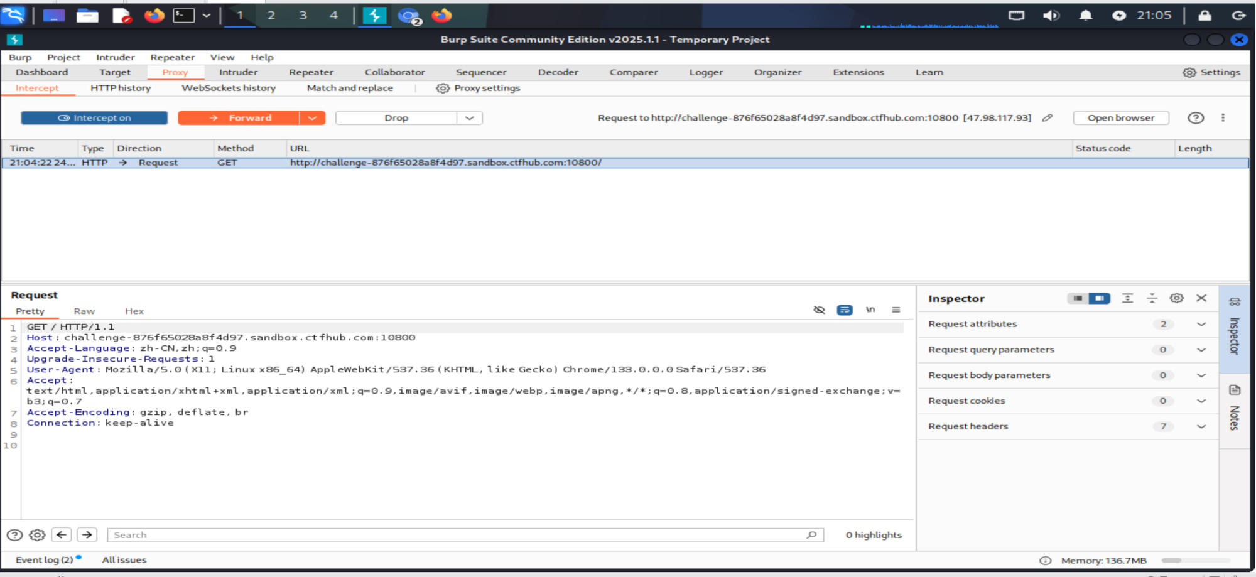Go to previous search match arrow
This screenshot has height=577, width=1256.
62,535
